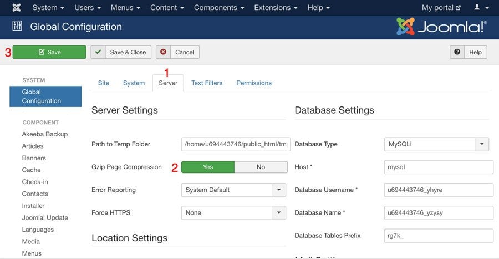Set Gzip Page Compression to No
The height and width of the screenshot is (259, 499).
[x=261, y=167]
